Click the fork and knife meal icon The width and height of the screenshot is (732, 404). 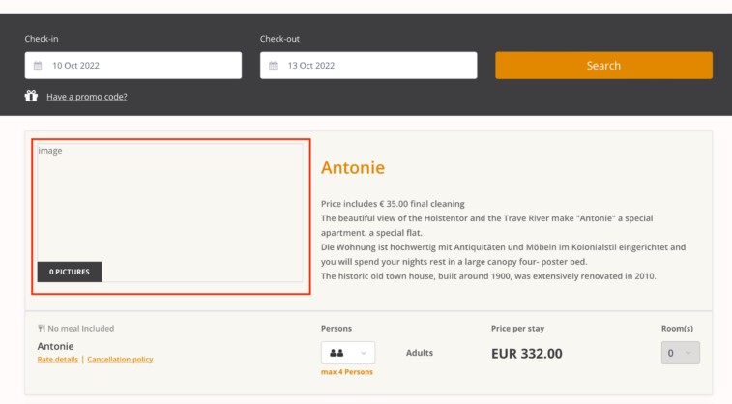pyautogui.click(x=42, y=328)
